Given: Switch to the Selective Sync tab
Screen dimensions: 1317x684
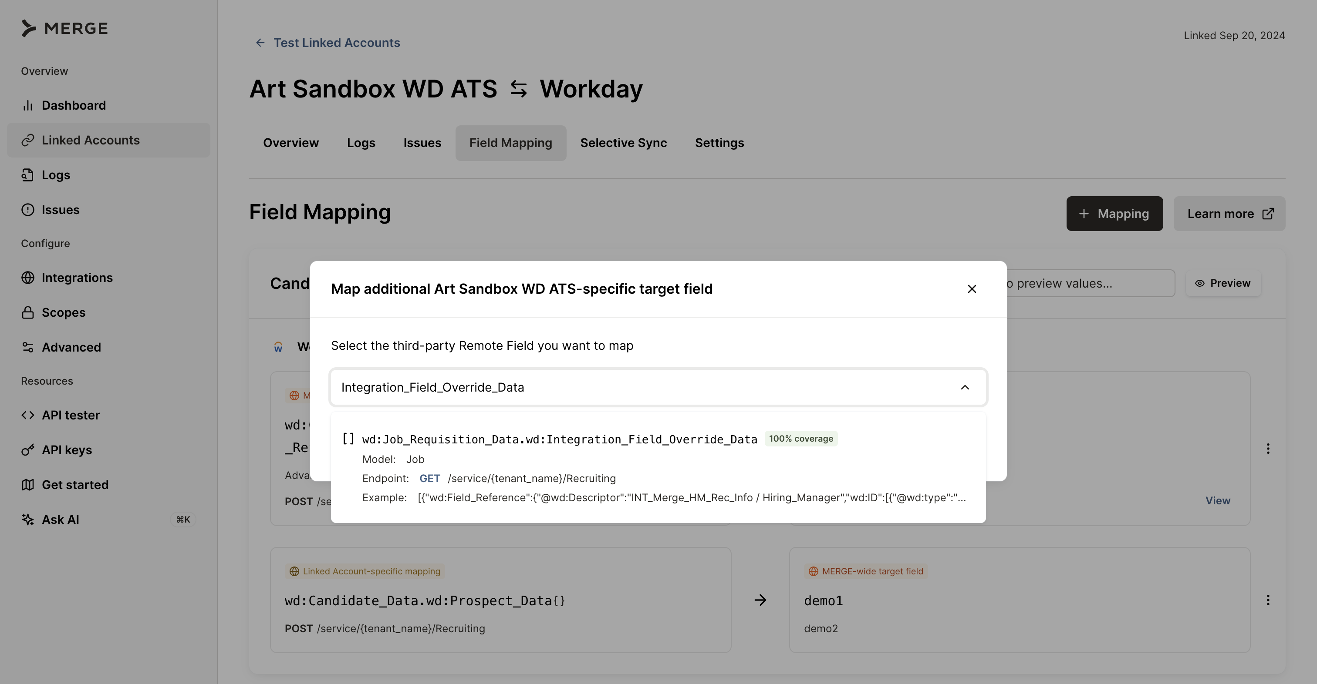Looking at the screenshot, I should pos(623,143).
